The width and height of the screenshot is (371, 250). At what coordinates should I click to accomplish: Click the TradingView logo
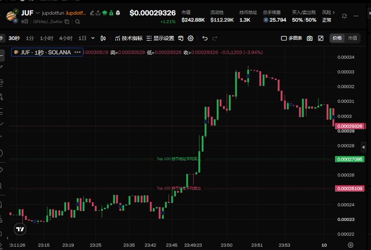(x=20, y=229)
